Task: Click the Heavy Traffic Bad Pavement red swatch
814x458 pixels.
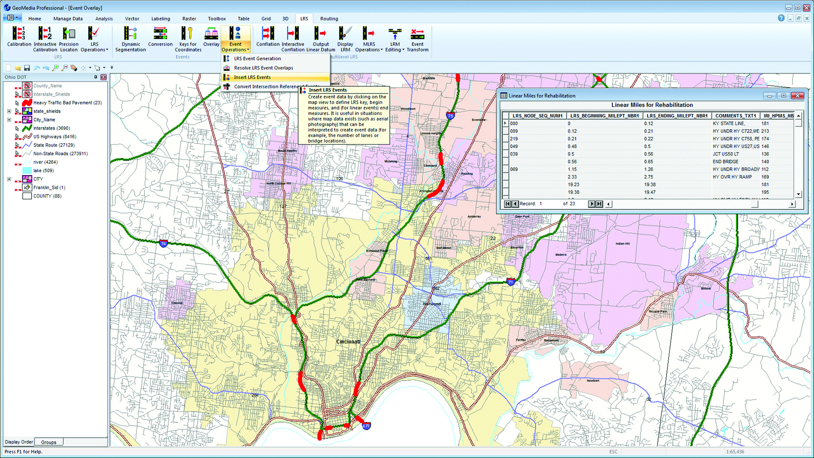Action: tap(27, 103)
